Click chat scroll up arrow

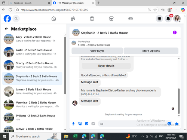(179, 59)
